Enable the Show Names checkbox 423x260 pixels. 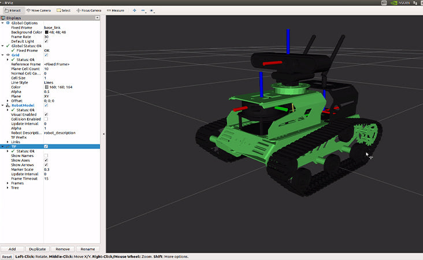pyautogui.click(x=46, y=155)
